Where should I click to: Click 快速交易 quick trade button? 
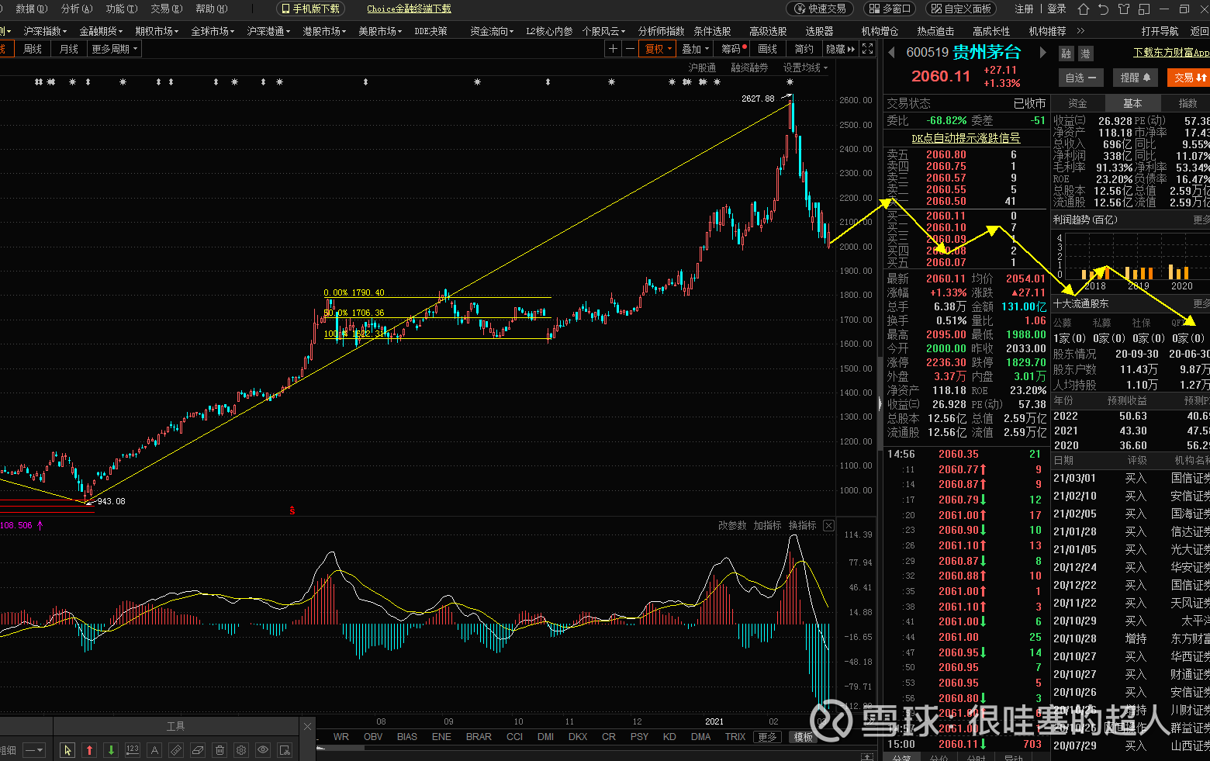click(820, 9)
